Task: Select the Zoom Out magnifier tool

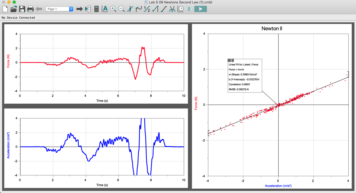Action: coord(121,9)
